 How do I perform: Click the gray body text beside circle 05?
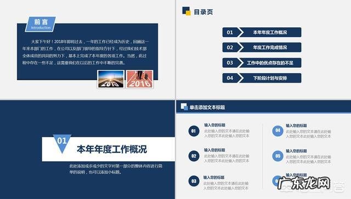point(308,159)
